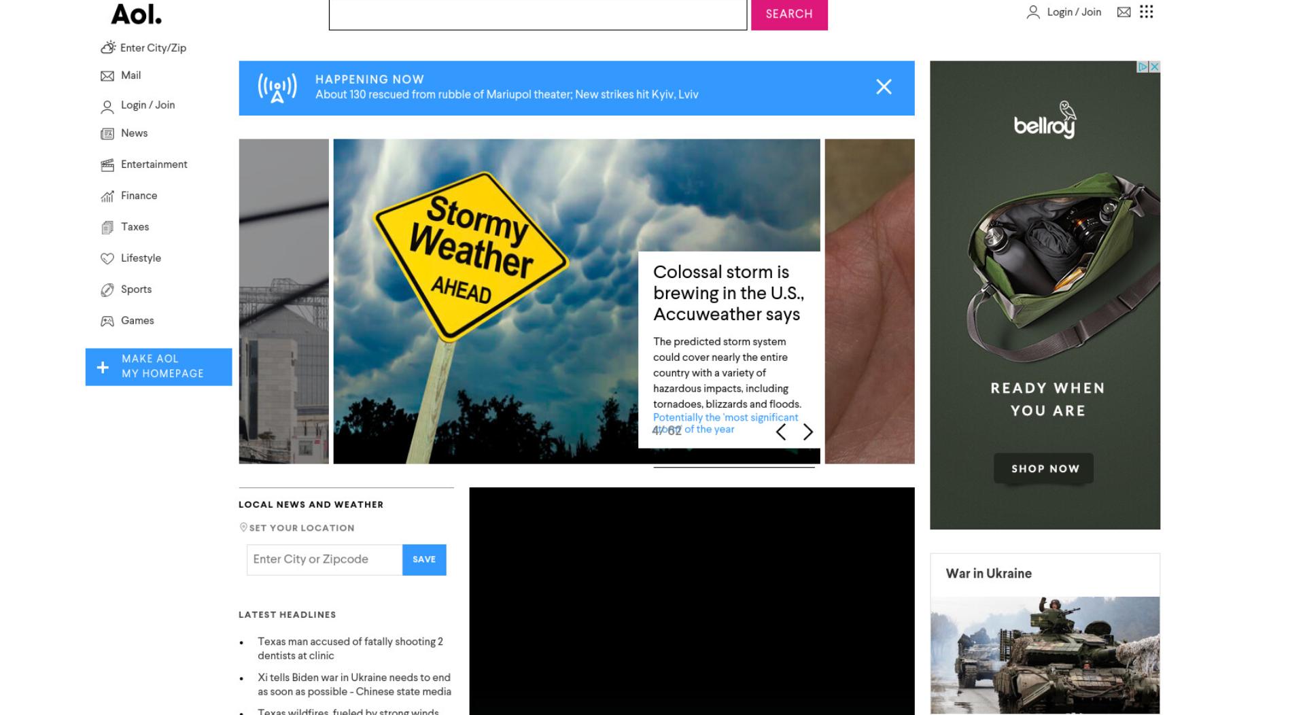Screen dimensions: 1305x715
Task: Click the pink Search button
Action: click(x=789, y=14)
